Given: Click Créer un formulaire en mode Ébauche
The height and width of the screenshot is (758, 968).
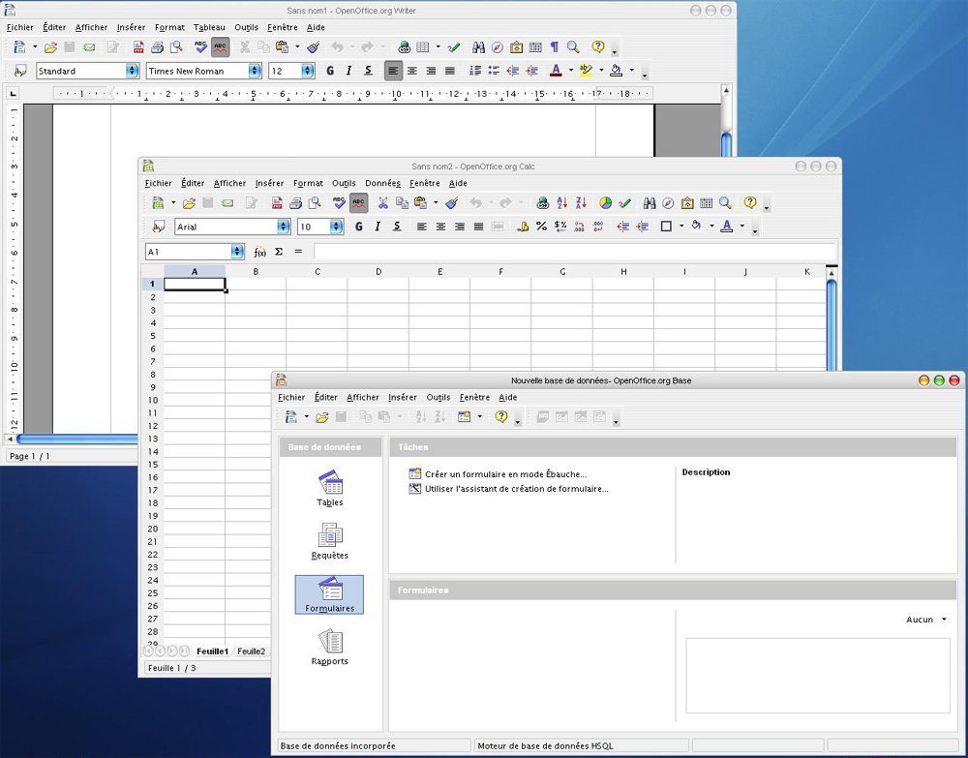Looking at the screenshot, I should tap(505, 474).
